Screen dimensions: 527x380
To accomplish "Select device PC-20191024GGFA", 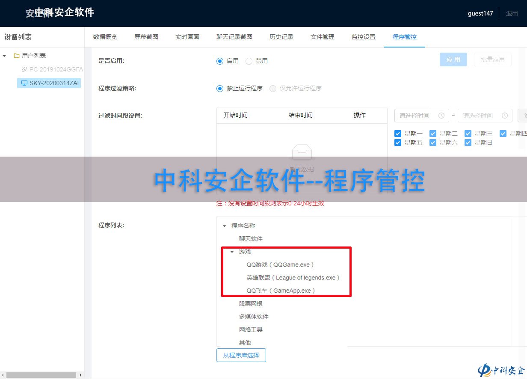I will click(56, 69).
